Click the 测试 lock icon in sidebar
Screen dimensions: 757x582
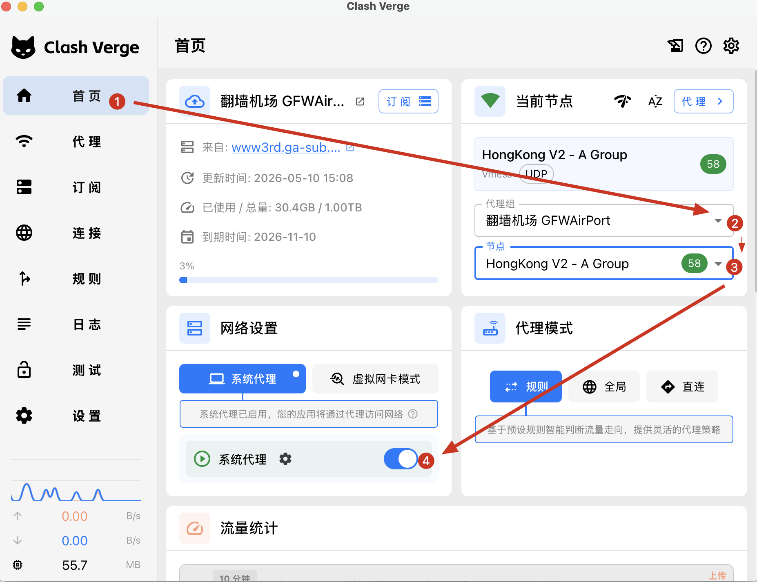click(24, 370)
